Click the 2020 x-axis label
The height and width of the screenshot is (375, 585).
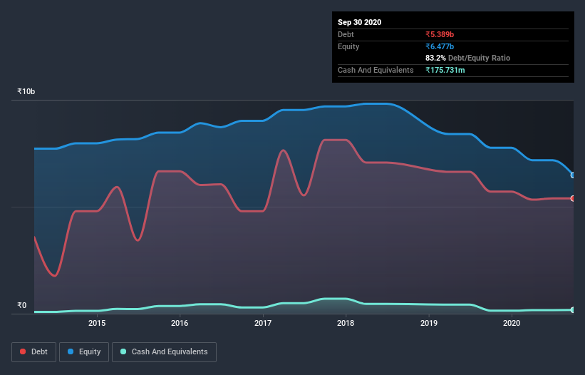[x=512, y=323]
